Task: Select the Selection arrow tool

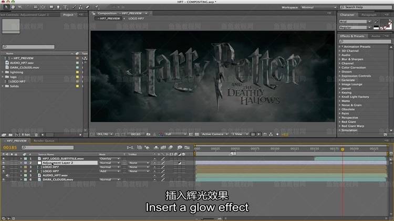Action: (x=6, y=7)
